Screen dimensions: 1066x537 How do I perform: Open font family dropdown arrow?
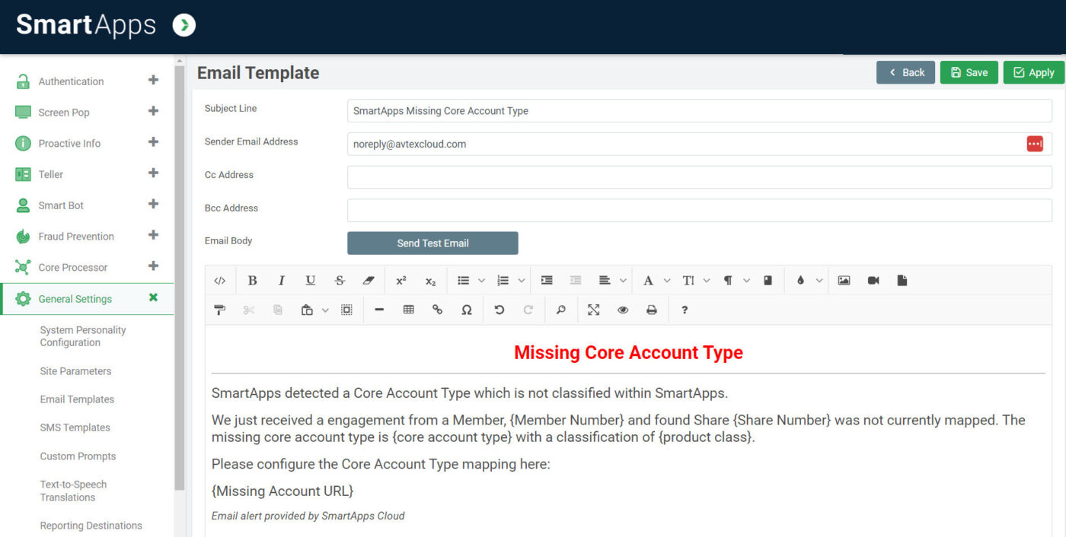[667, 281]
